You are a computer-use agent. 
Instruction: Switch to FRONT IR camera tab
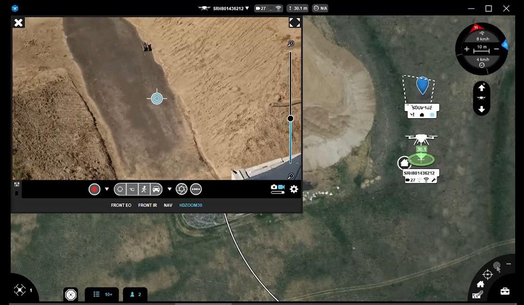(x=147, y=205)
